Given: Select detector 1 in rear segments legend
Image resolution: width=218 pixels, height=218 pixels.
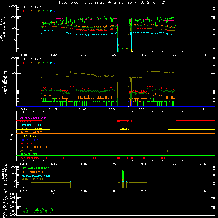Looking at the screenshot, I should (x=23, y=63).
